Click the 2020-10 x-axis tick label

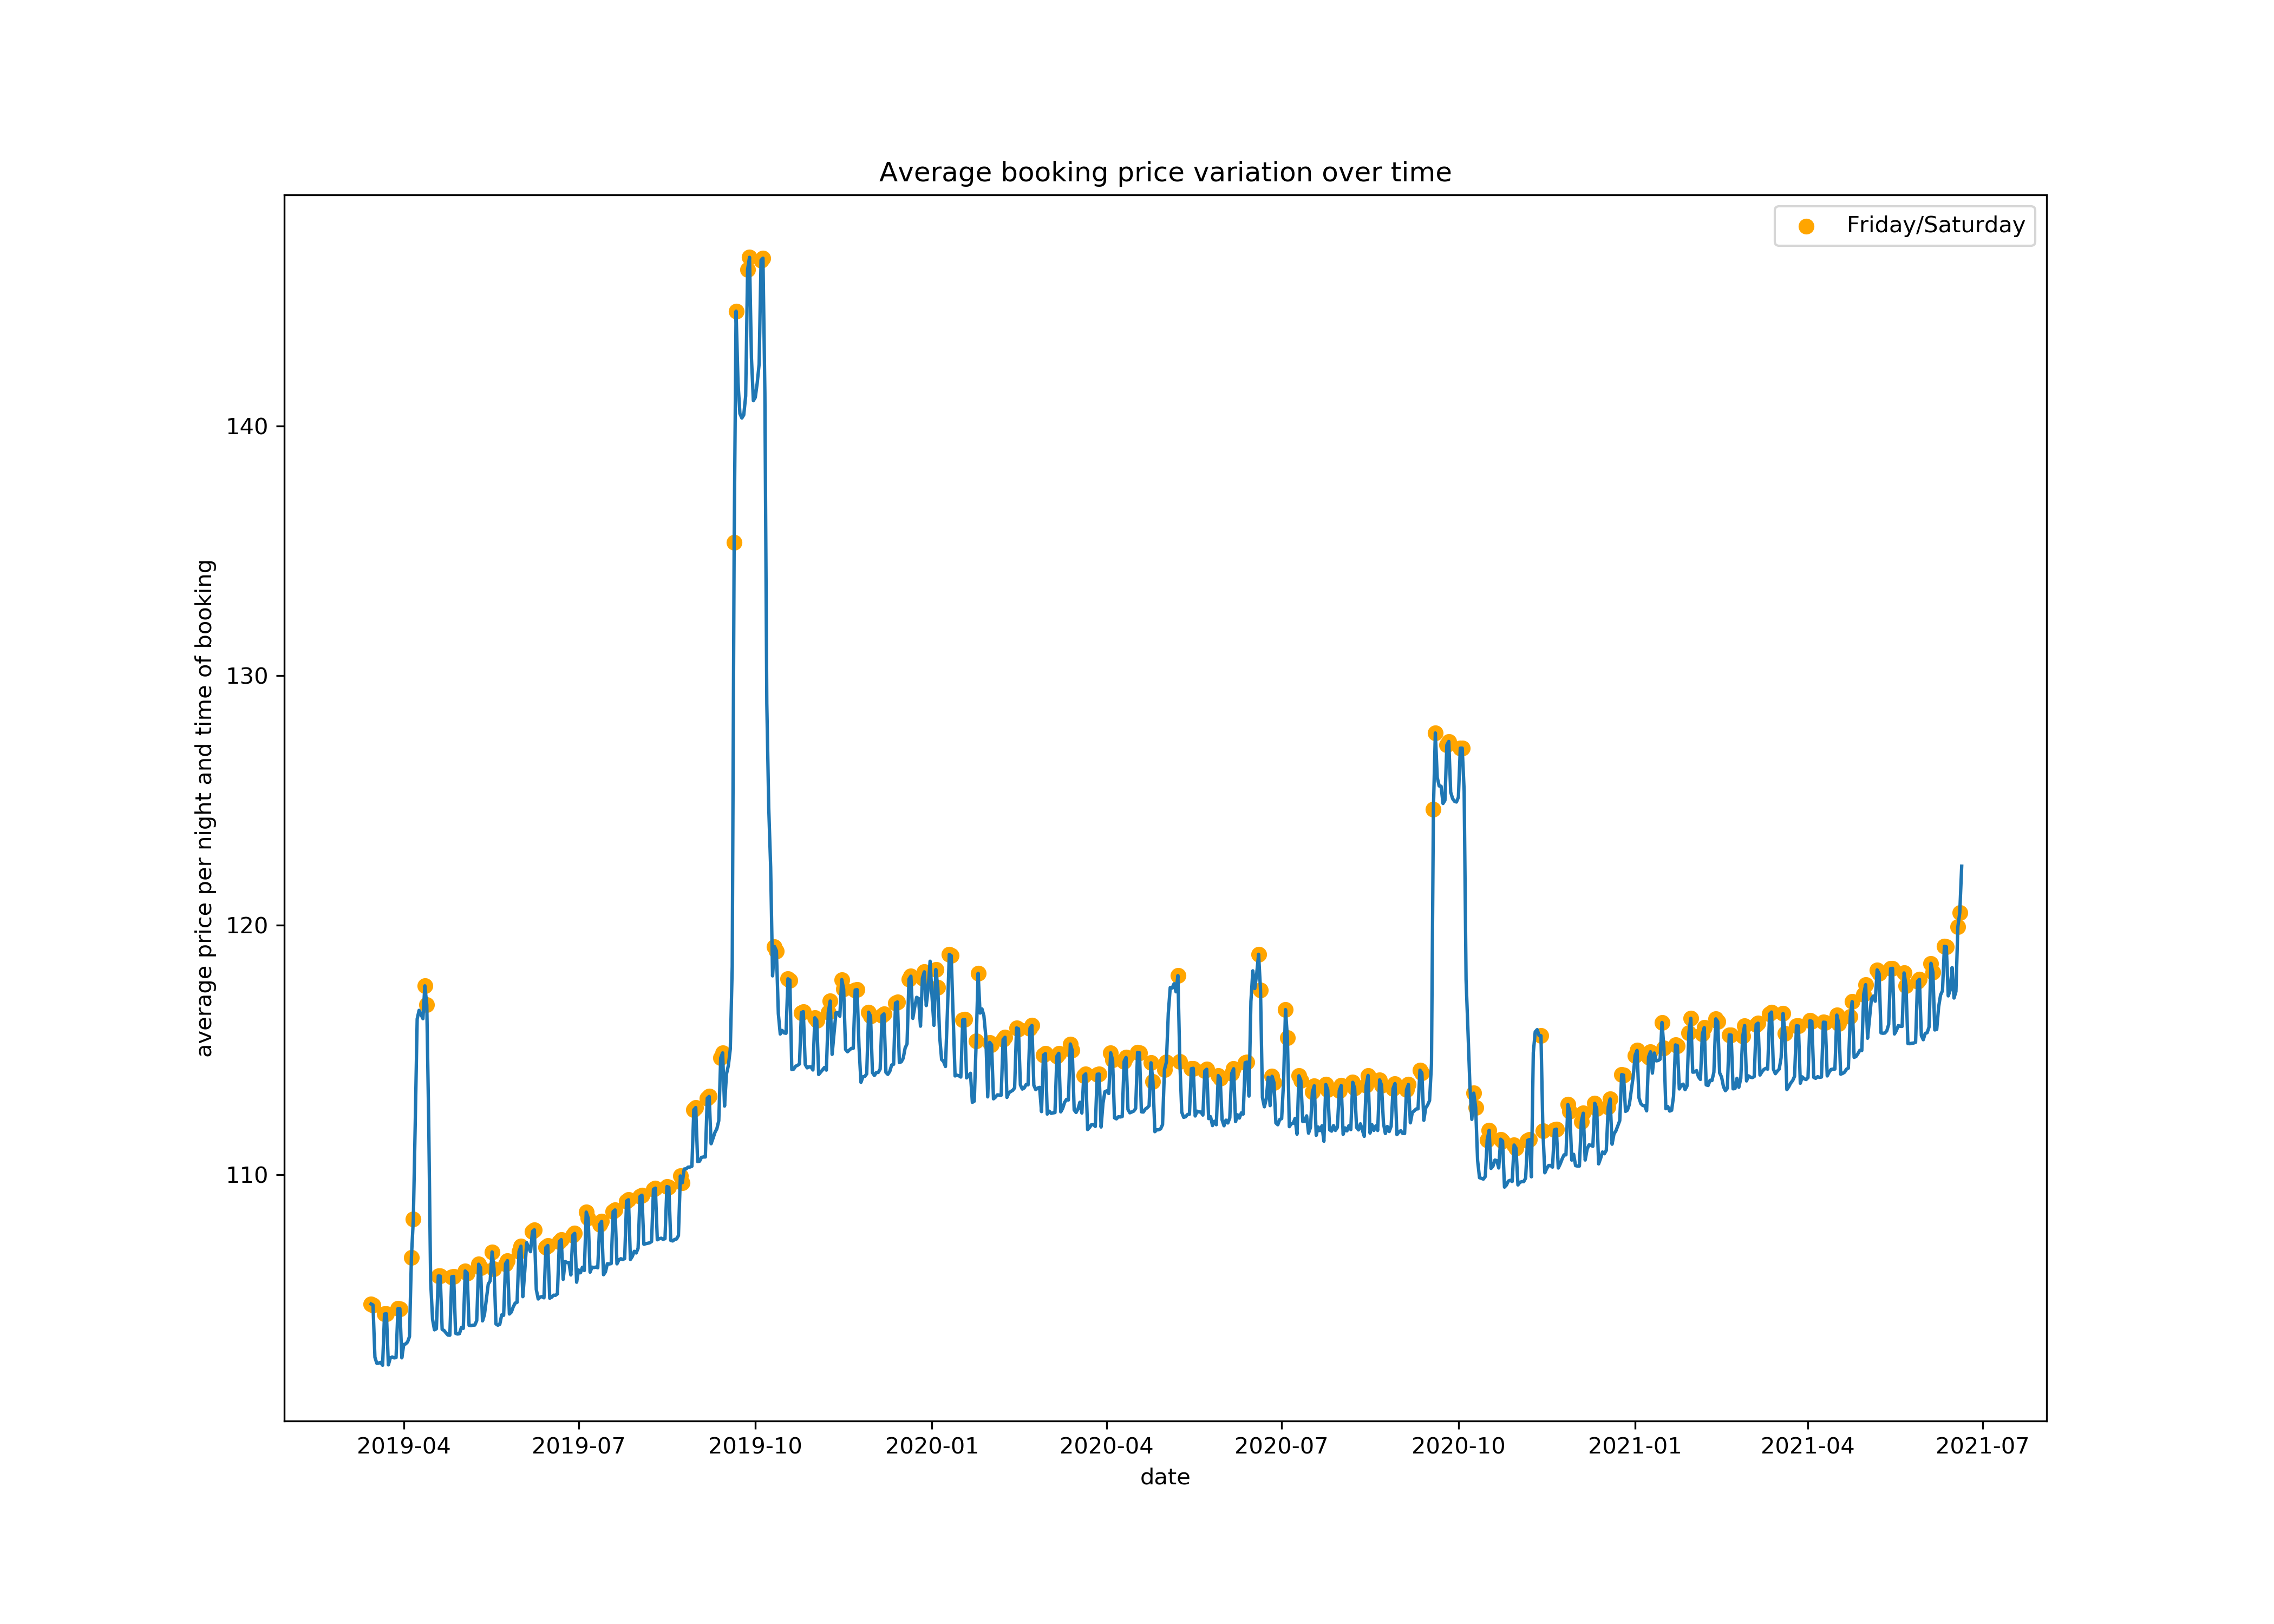tap(1458, 1446)
